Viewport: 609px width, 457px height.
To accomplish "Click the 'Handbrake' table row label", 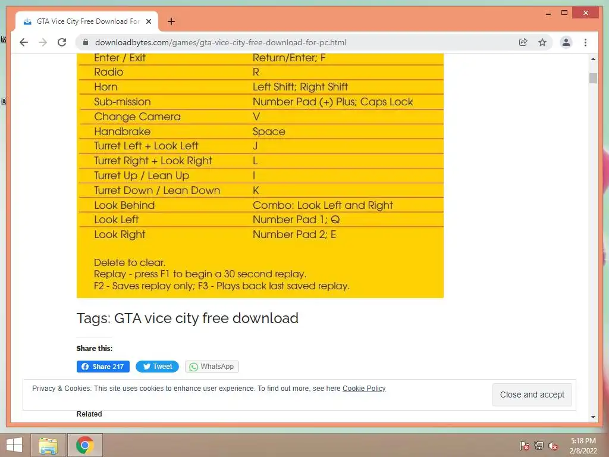I will point(122,132).
